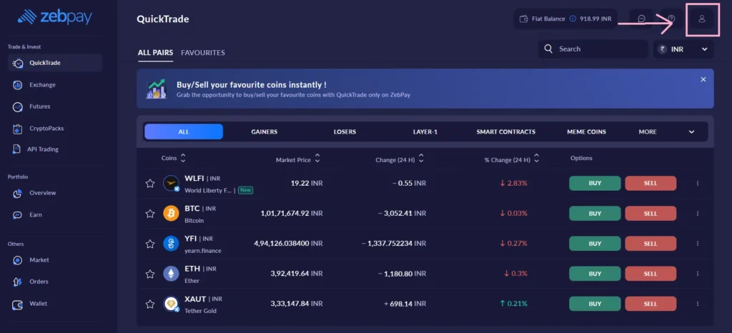Sort by Market Price column arrows
The height and width of the screenshot is (333, 732).
coord(317,158)
